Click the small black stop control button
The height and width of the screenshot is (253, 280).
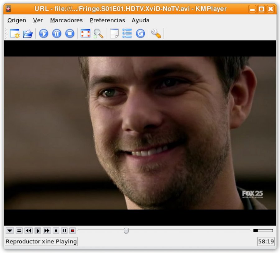coord(56,231)
